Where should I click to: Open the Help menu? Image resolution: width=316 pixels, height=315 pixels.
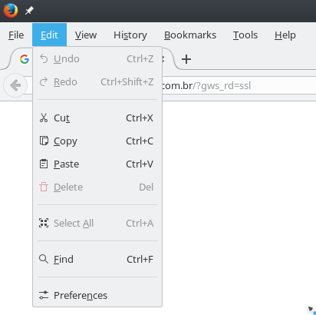click(x=285, y=35)
